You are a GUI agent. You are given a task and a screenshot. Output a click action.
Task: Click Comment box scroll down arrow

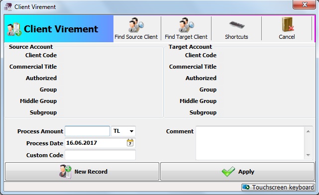point(308,155)
